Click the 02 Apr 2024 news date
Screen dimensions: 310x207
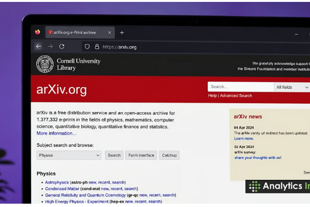[x=244, y=147]
